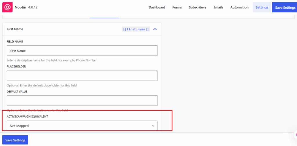Collapse the First Name field panel

(155, 29)
